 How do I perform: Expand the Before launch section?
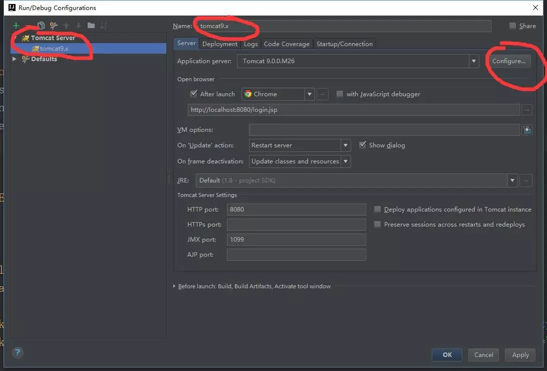click(x=174, y=286)
